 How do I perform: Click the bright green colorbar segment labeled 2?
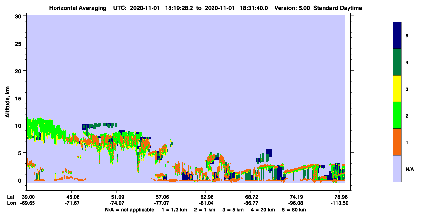(397, 115)
